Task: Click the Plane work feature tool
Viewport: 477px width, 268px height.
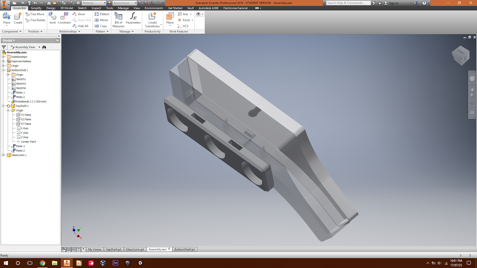Action: (170, 19)
